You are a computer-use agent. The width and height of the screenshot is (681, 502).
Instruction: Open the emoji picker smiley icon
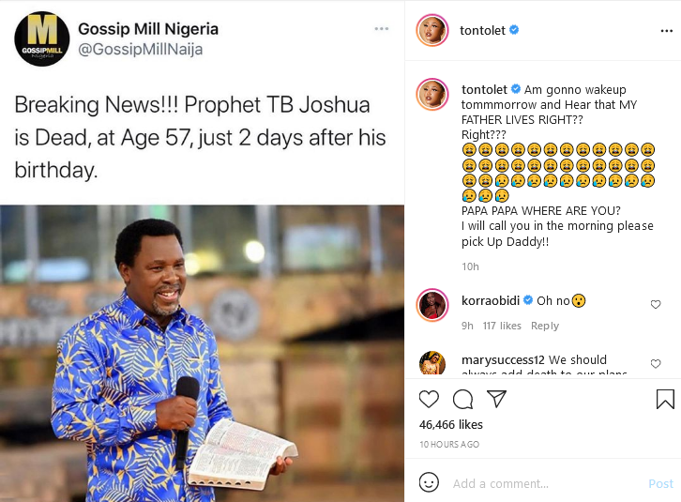pyautogui.click(x=429, y=482)
